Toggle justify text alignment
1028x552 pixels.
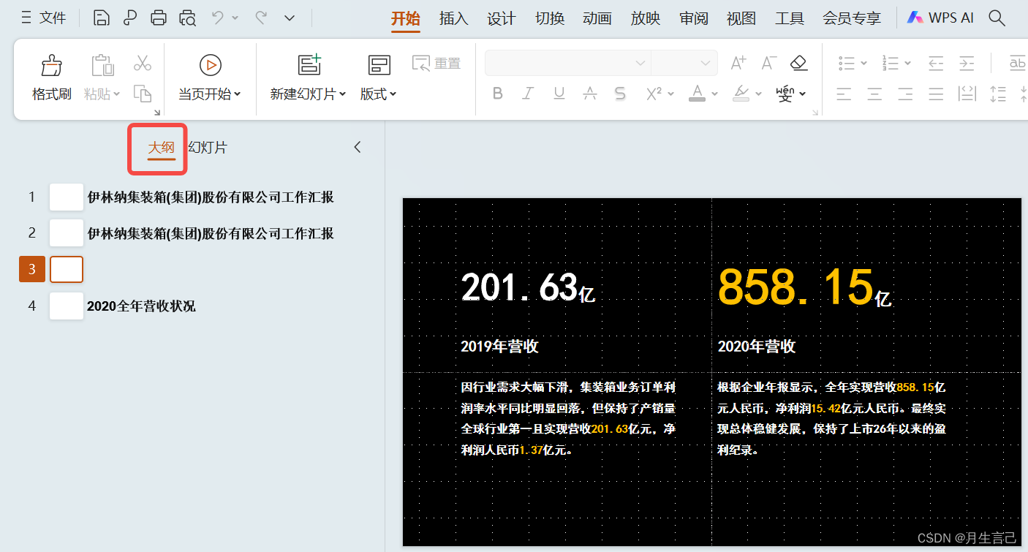[936, 94]
